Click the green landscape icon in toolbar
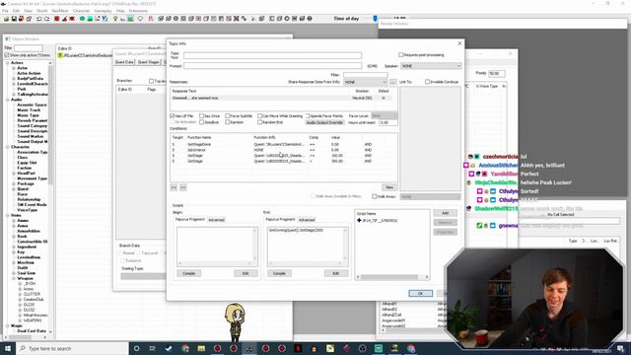 pyautogui.click(x=90, y=19)
